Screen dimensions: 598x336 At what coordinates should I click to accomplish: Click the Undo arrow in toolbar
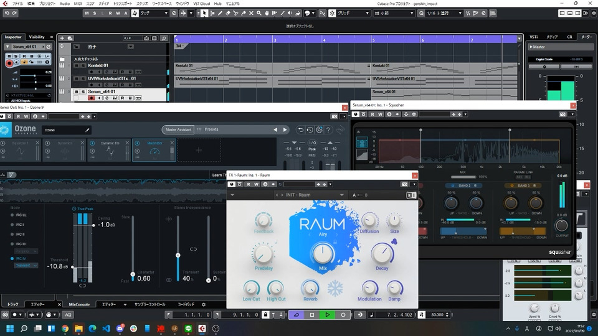(x=7, y=13)
